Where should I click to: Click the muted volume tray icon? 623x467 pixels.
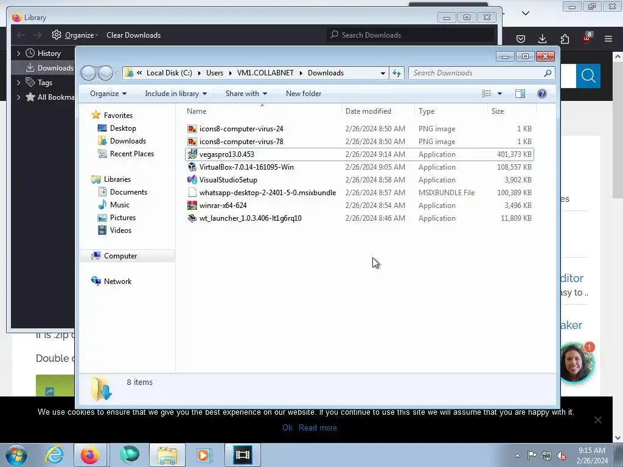point(562,455)
